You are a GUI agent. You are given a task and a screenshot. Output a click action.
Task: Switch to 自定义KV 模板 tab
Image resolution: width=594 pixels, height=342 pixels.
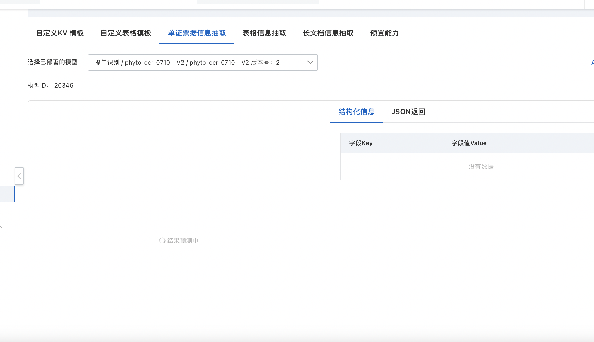[x=60, y=33]
